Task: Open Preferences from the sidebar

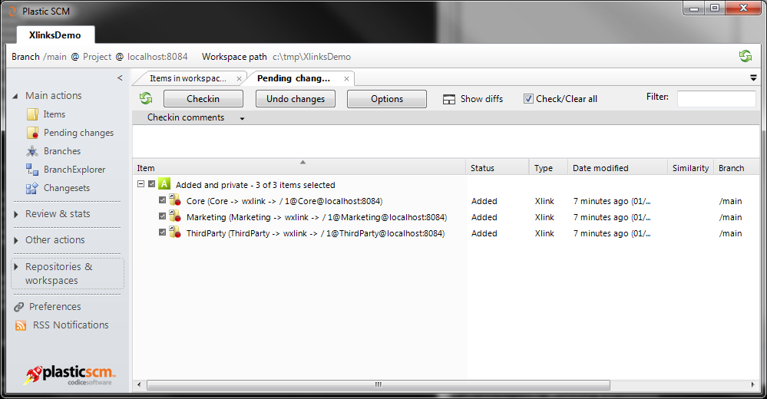Action: (x=55, y=307)
